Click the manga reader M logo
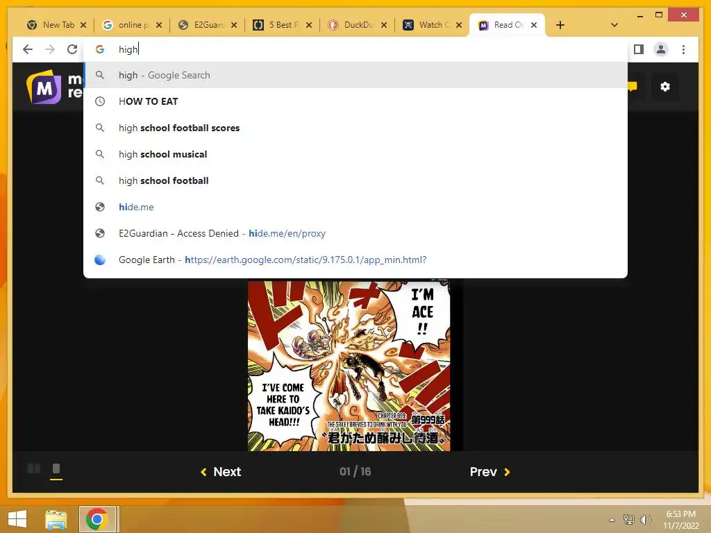Viewport: 711px width, 533px height. [x=44, y=87]
